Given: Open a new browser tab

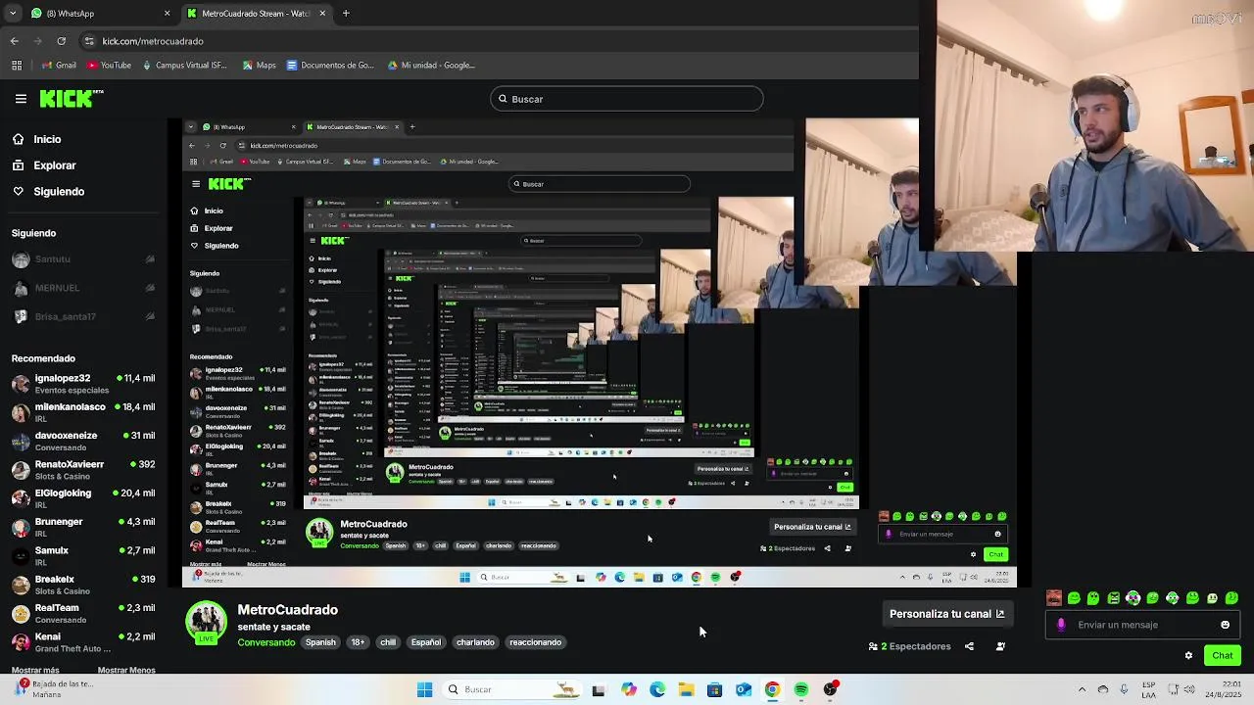Looking at the screenshot, I should pos(346,14).
